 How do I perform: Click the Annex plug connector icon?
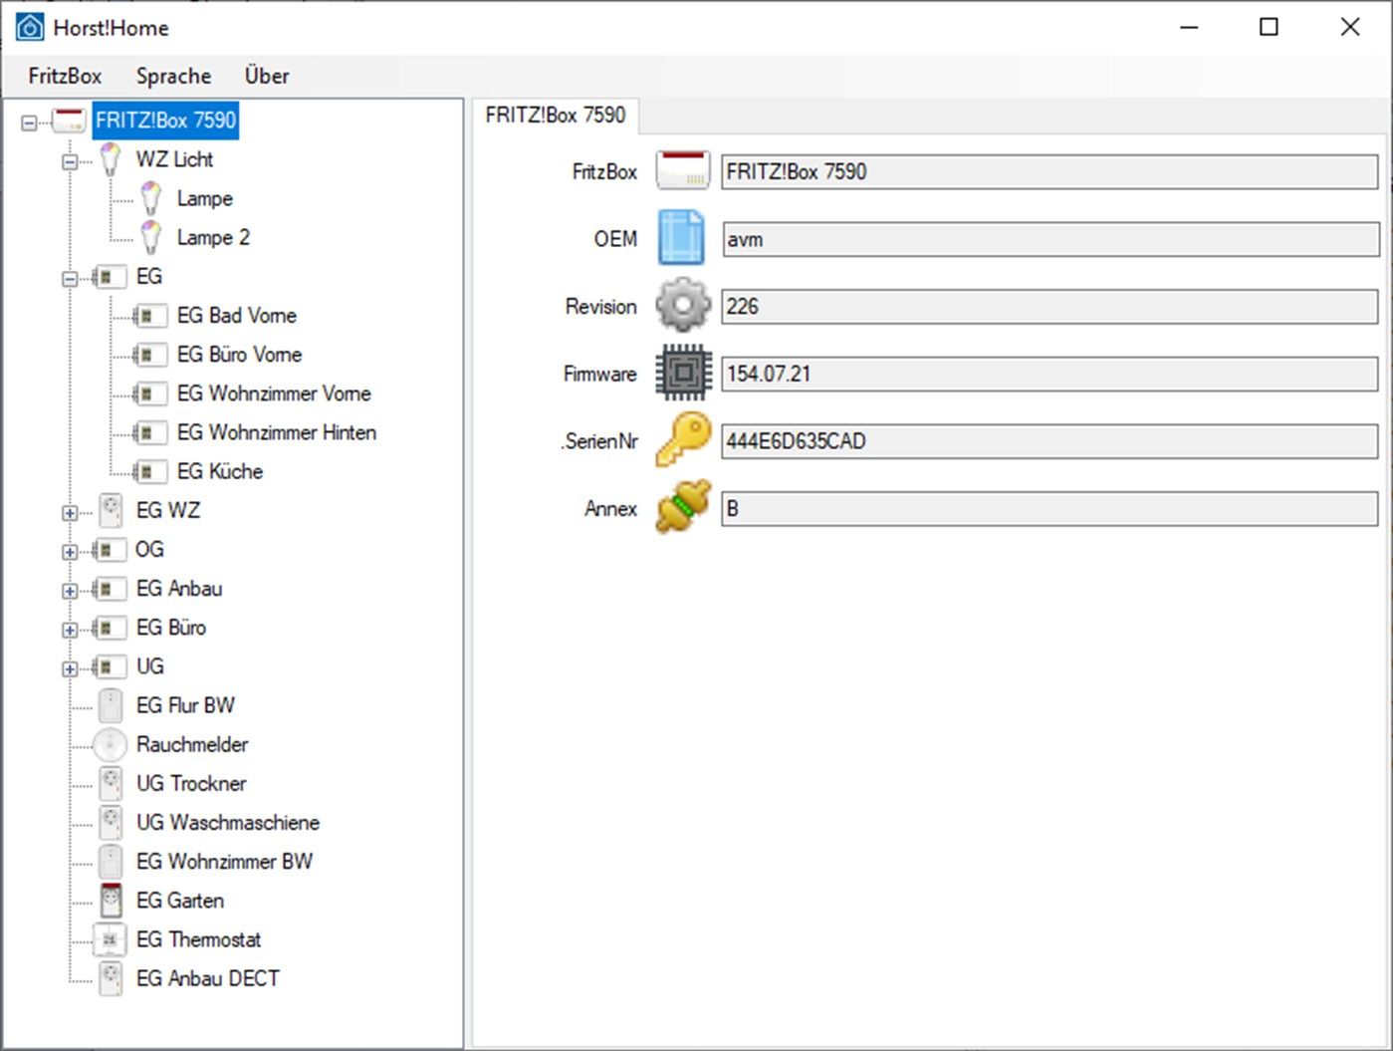[683, 507]
